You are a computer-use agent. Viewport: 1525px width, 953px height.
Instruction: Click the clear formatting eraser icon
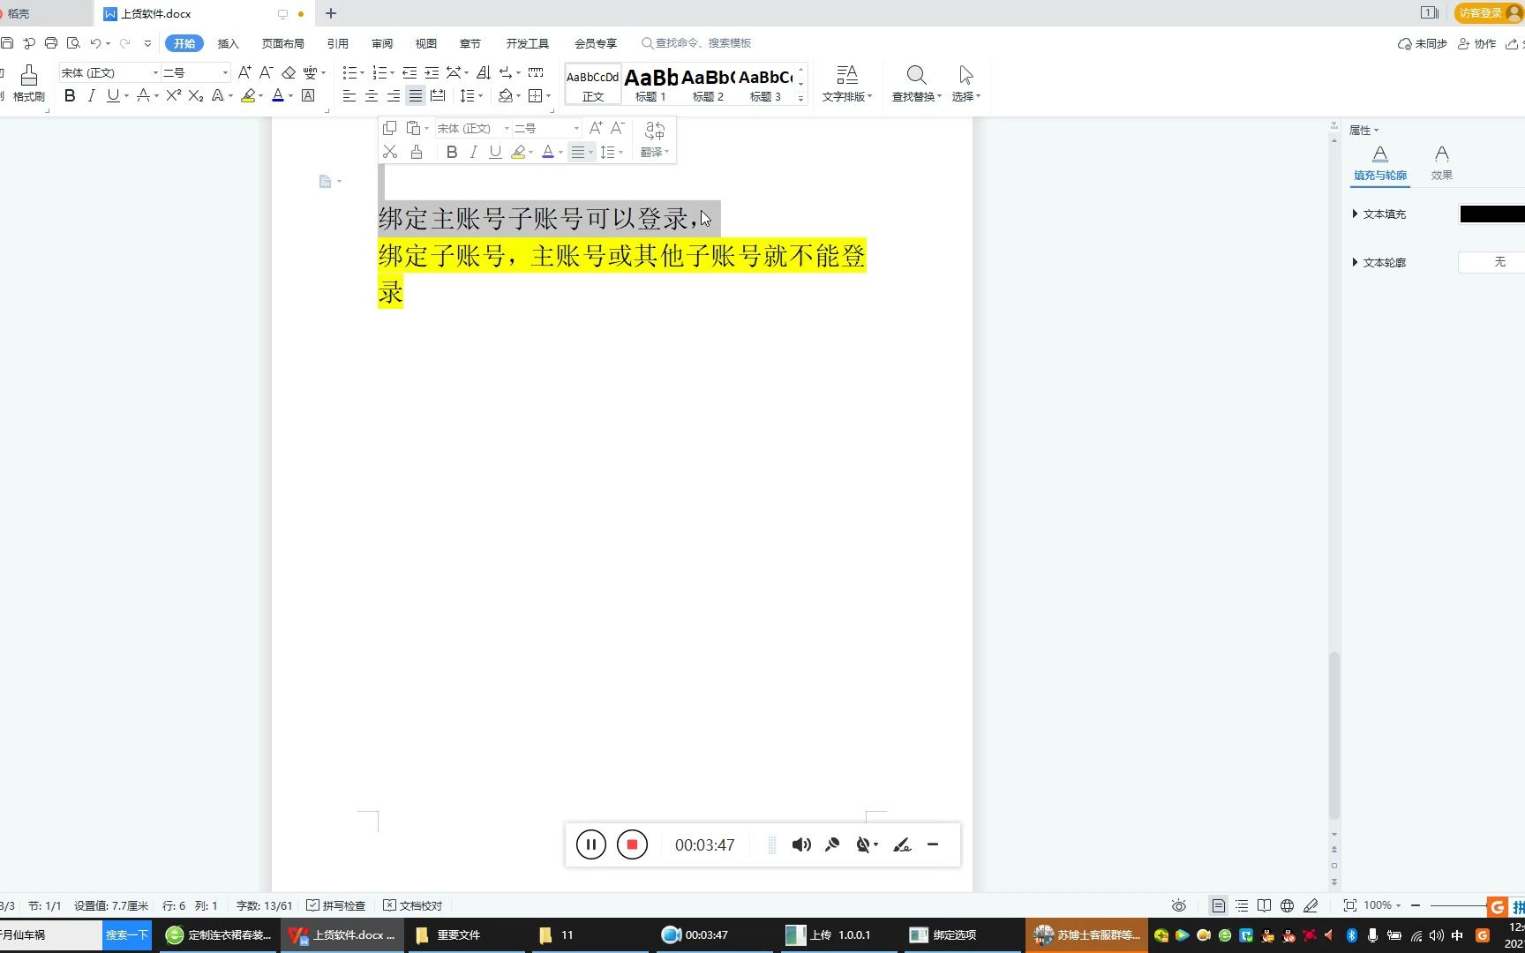[x=288, y=72]
